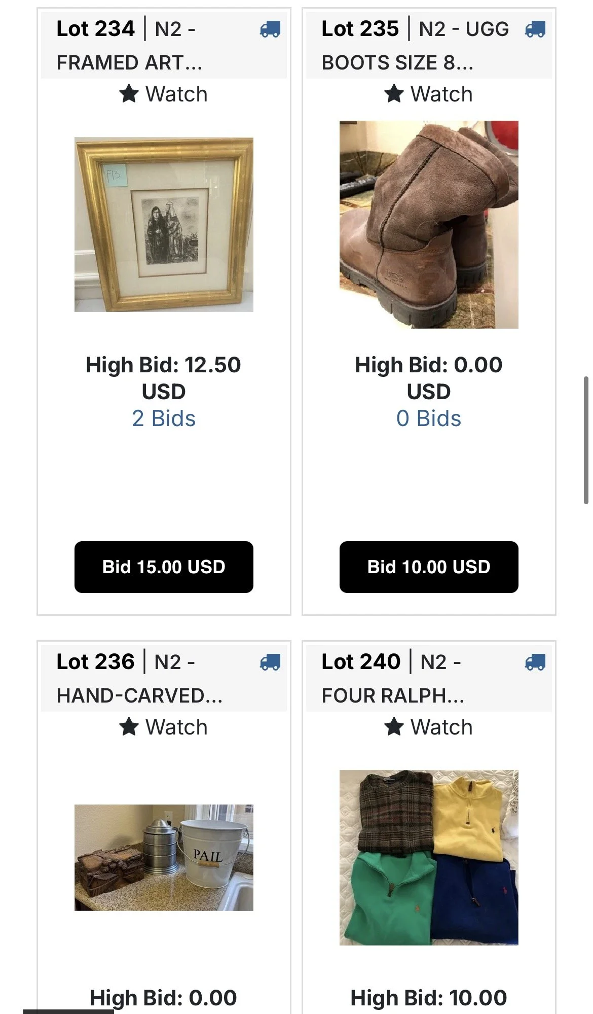The width and height of the screenshot is (593, 1014).
Task: Toggle Watch star for Lot 235 UGG boots
Action: pyautogui.click(x=428, y=94)
